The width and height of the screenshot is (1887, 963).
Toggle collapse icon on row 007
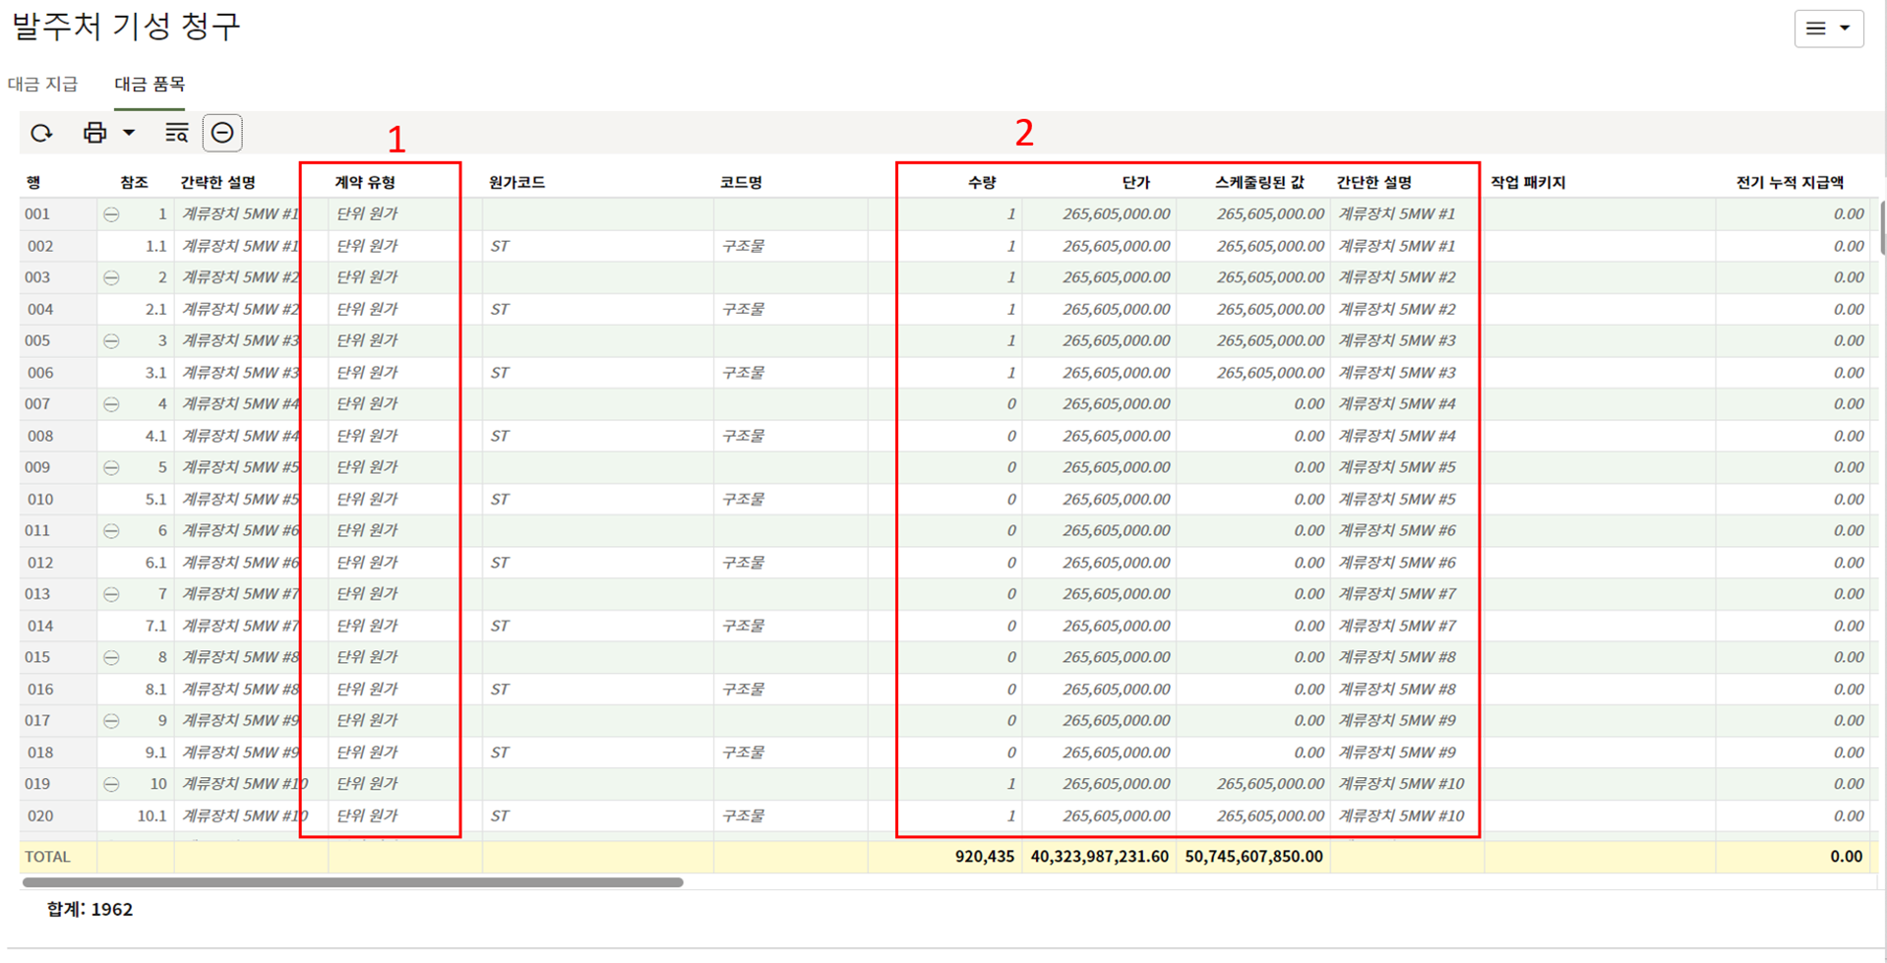click(112, 404)
